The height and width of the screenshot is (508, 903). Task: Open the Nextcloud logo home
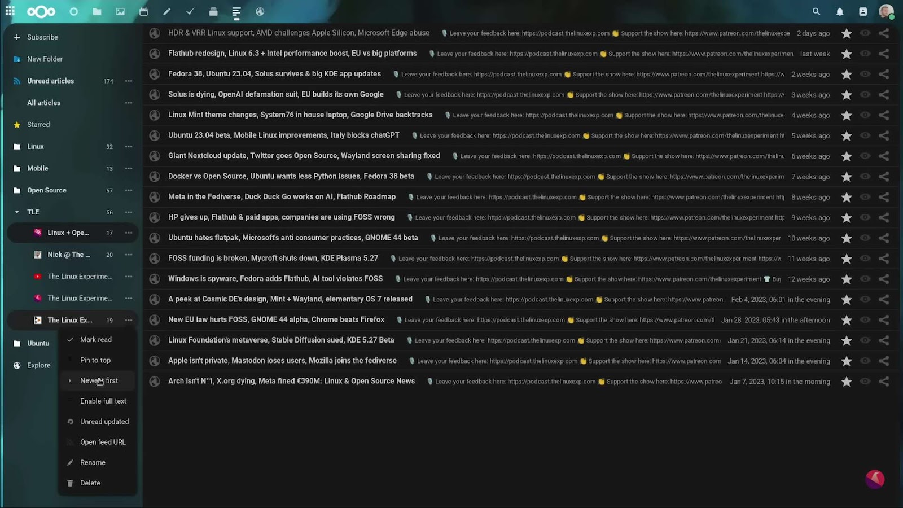(x=41, y=11)
